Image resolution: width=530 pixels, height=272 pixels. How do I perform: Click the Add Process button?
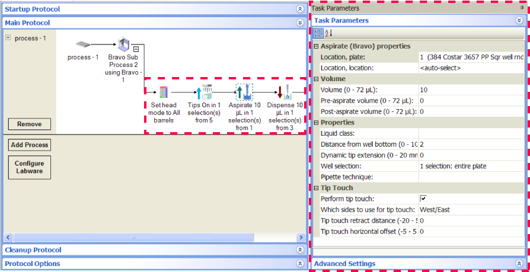pos(29,145)
